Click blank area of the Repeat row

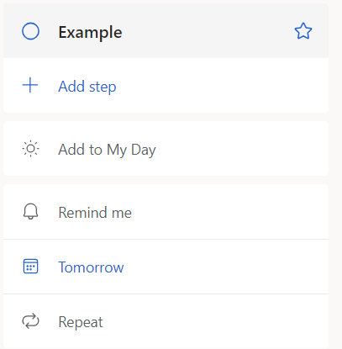[x=216, y=321]
